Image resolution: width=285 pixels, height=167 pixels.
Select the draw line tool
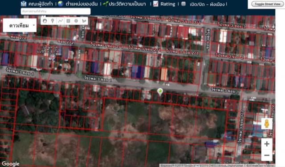click(61, 21)
